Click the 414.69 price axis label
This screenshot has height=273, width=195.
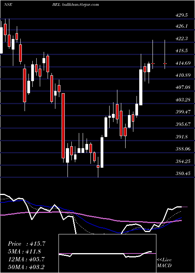(183, 63)
